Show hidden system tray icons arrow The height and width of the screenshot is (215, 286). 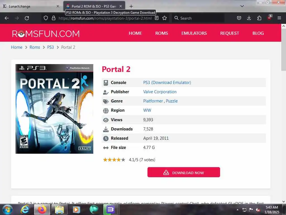237,210
